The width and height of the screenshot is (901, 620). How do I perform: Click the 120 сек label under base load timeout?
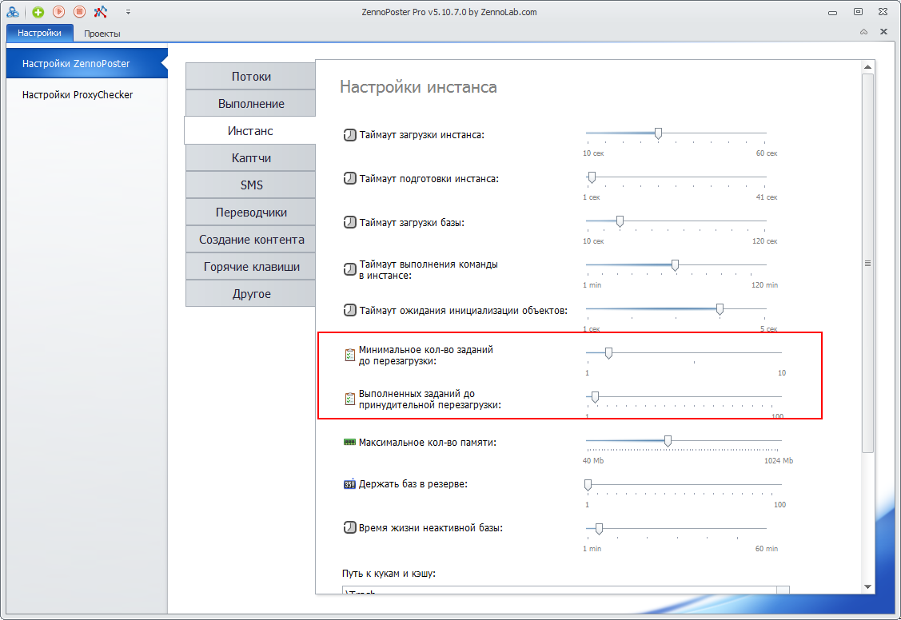765,241
